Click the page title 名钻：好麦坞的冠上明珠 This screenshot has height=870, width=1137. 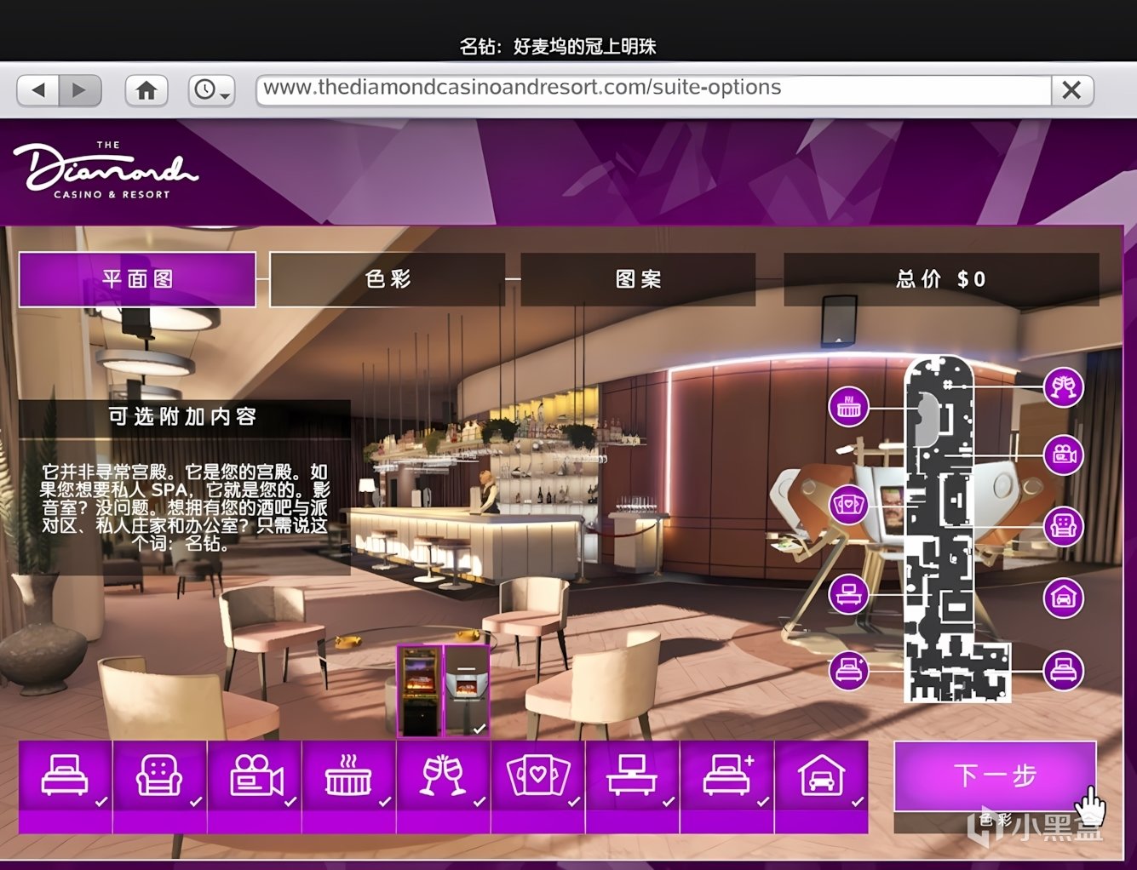tap(559, 46)
